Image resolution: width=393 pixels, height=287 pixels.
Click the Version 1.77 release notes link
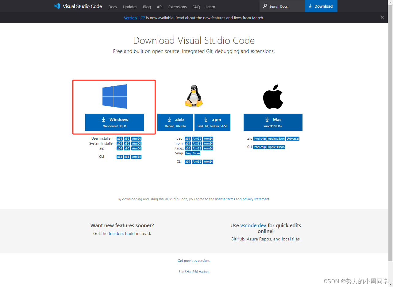click(134, 18)
